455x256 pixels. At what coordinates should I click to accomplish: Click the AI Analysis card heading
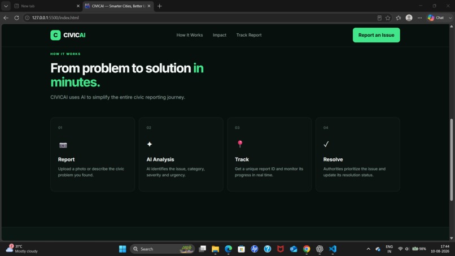(160, 159)
